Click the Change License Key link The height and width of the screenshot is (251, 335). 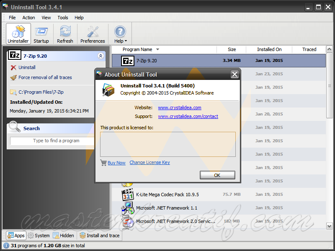point(149,162)
